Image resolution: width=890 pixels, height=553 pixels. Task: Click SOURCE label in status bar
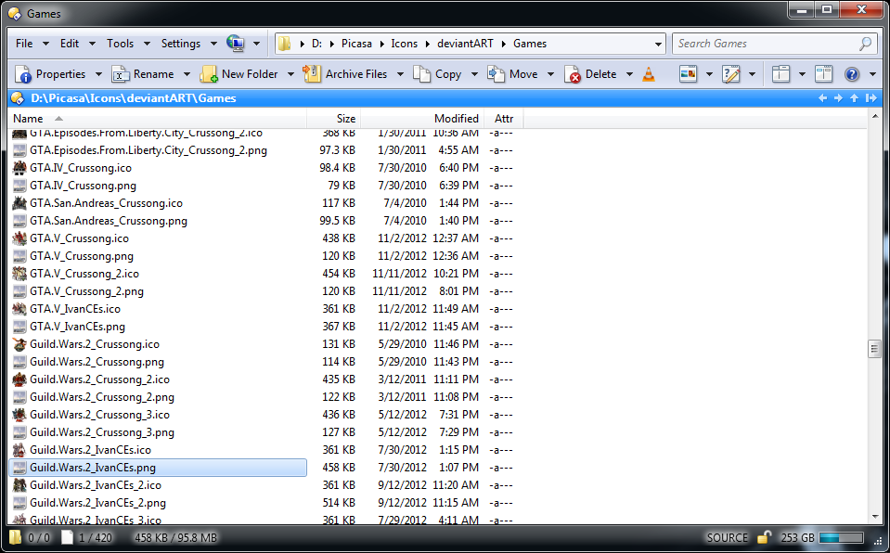(727, 537)
